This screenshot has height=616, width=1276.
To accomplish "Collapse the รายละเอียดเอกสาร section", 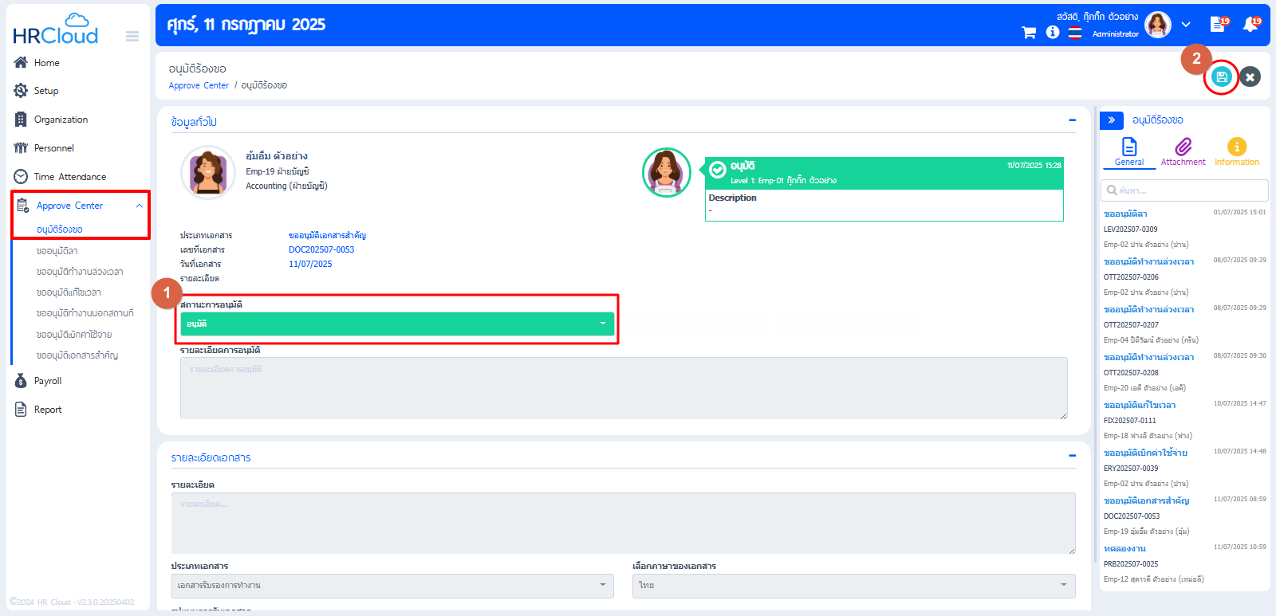I will point(1072,456).
